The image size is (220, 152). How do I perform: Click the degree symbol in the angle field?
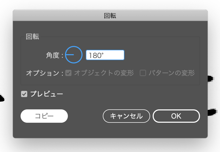pyautogui.click(x=102, y=54)
